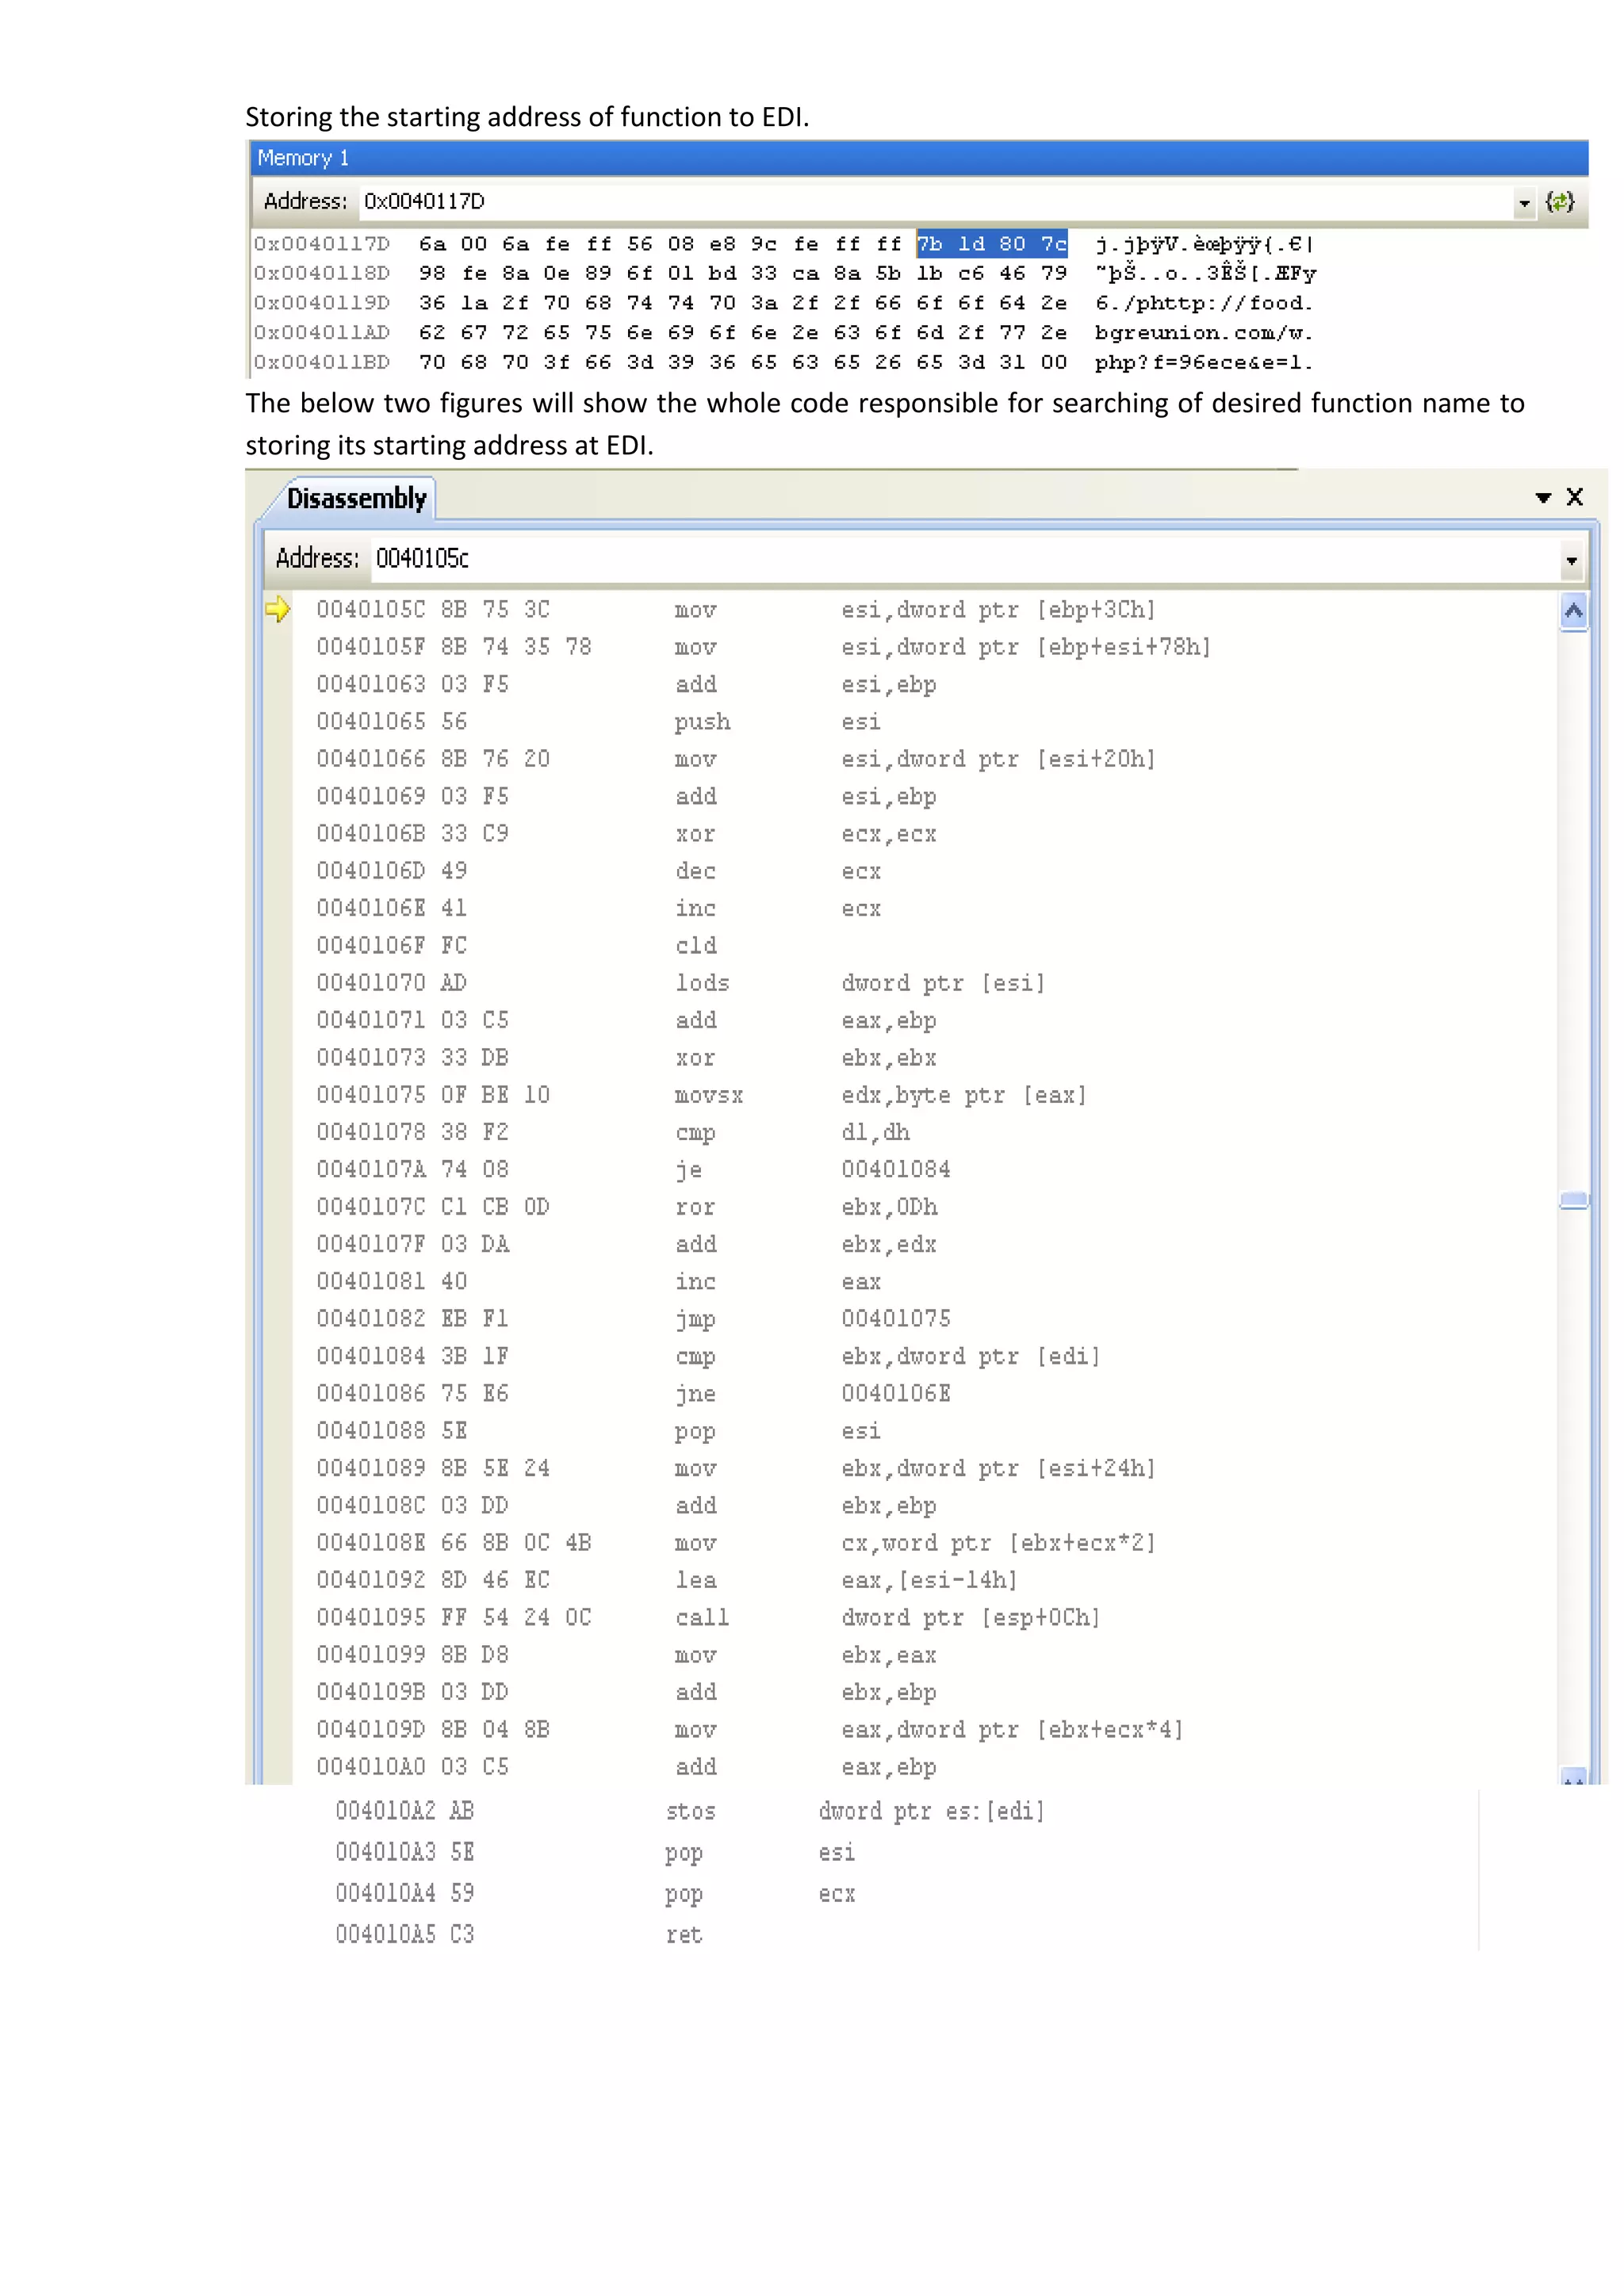Select the Memory 1 title bar
This screenshot has height=2296, width=1624.
[919, 158]
